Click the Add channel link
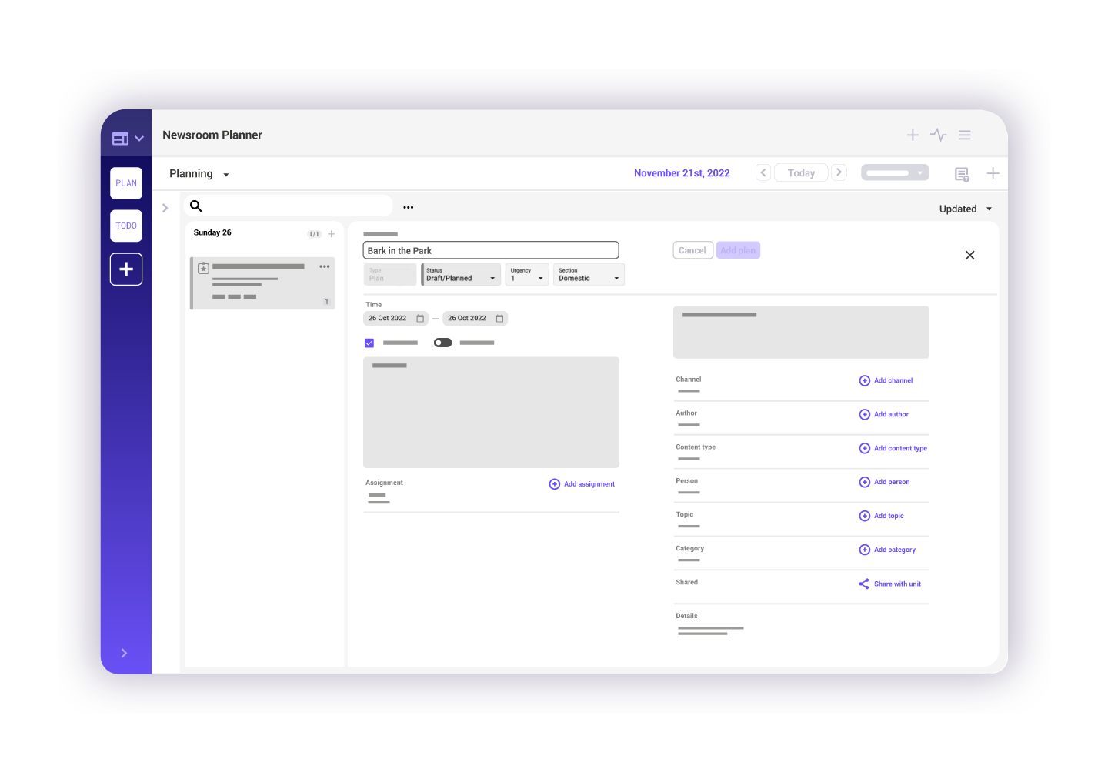The height and width of the screenshot is (766, 1108). click(x=886, y=380)
